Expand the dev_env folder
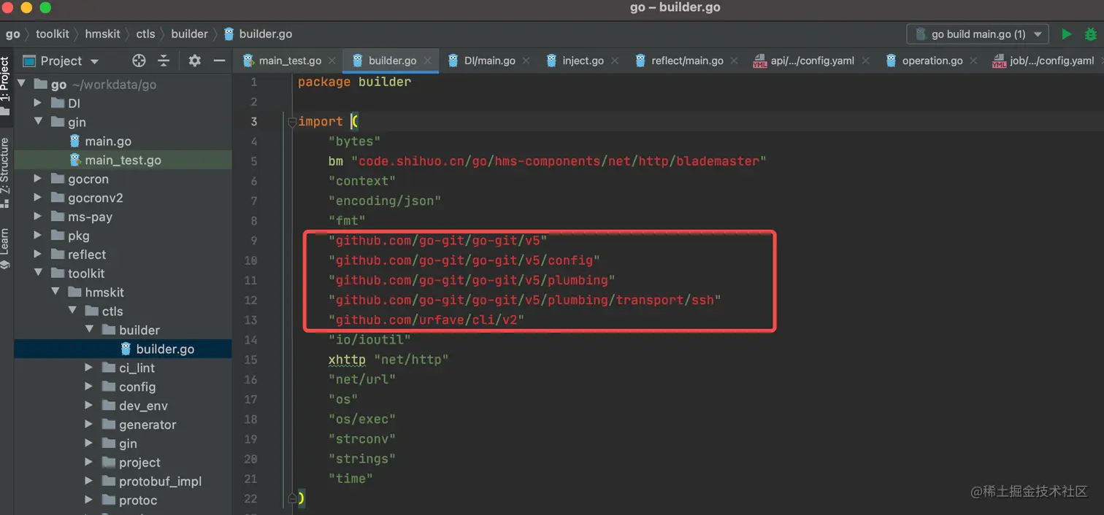 pos(89,406)
